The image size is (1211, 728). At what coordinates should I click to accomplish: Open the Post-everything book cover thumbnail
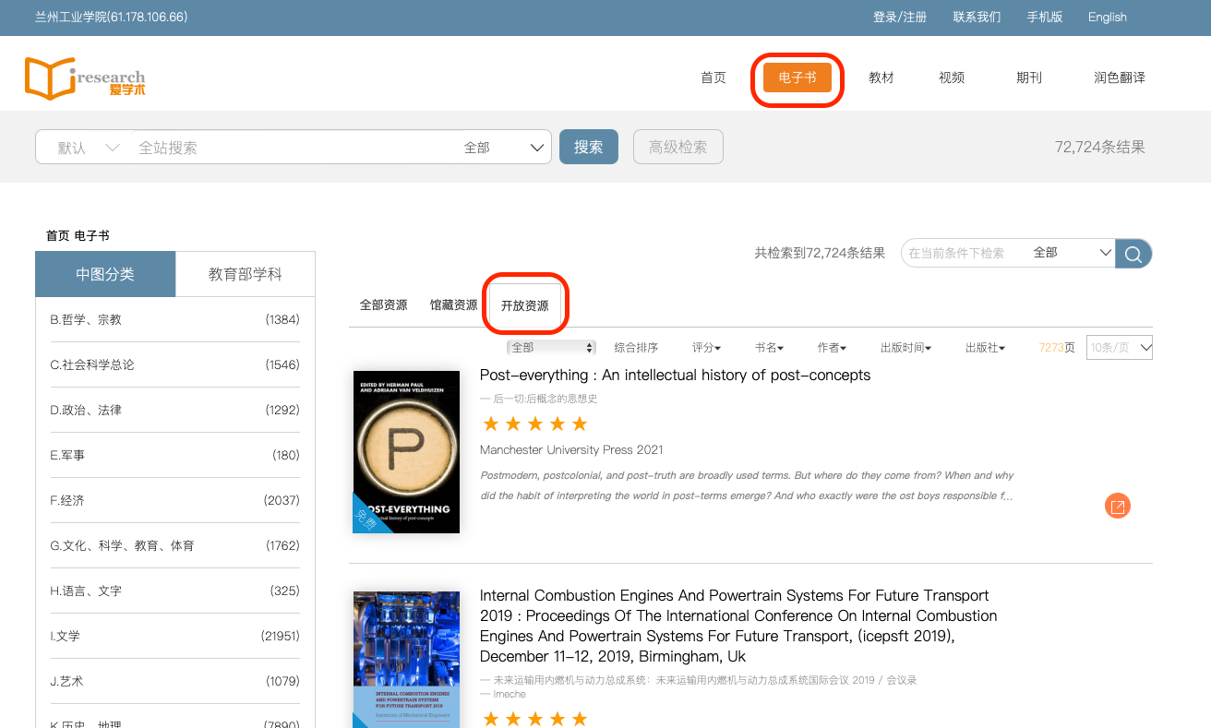pos(406,452)
